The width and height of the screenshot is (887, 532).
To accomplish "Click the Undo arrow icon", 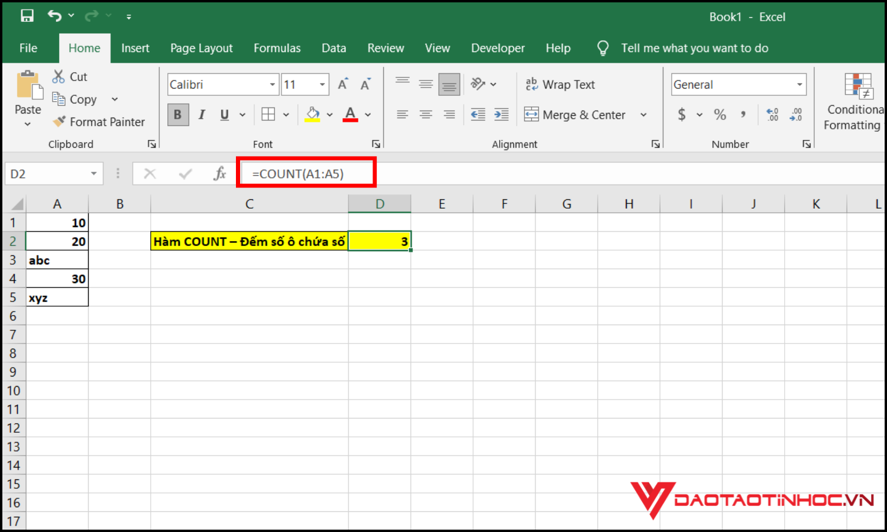I will 54,16.
